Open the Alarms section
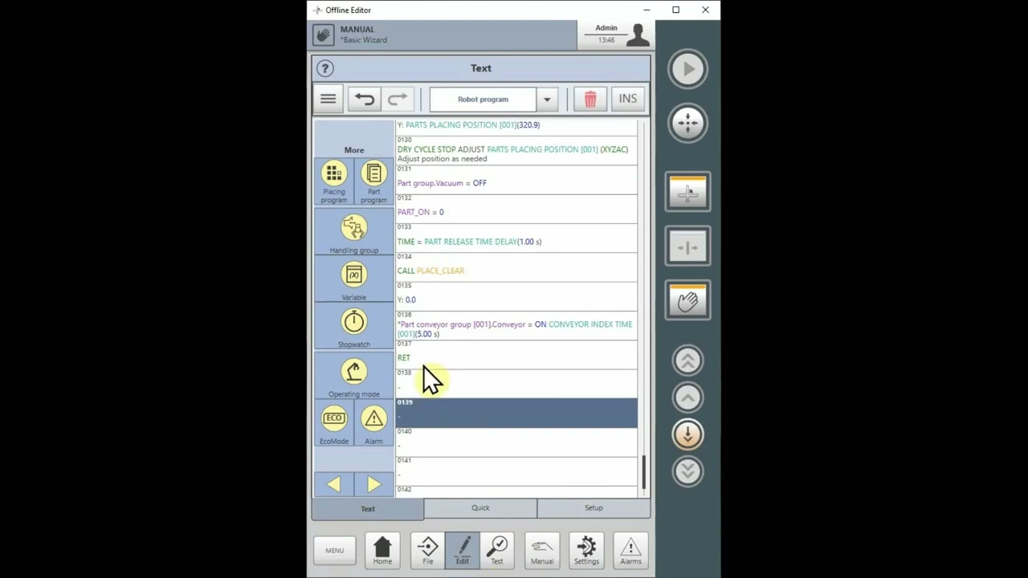 pyautogui.click(x=630, y=550)
